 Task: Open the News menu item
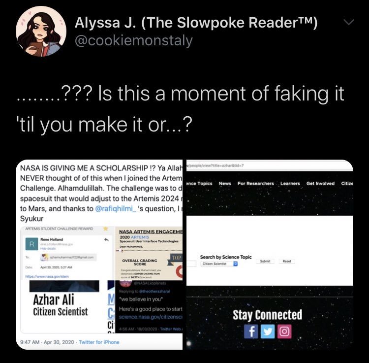(x=225, y=183)
